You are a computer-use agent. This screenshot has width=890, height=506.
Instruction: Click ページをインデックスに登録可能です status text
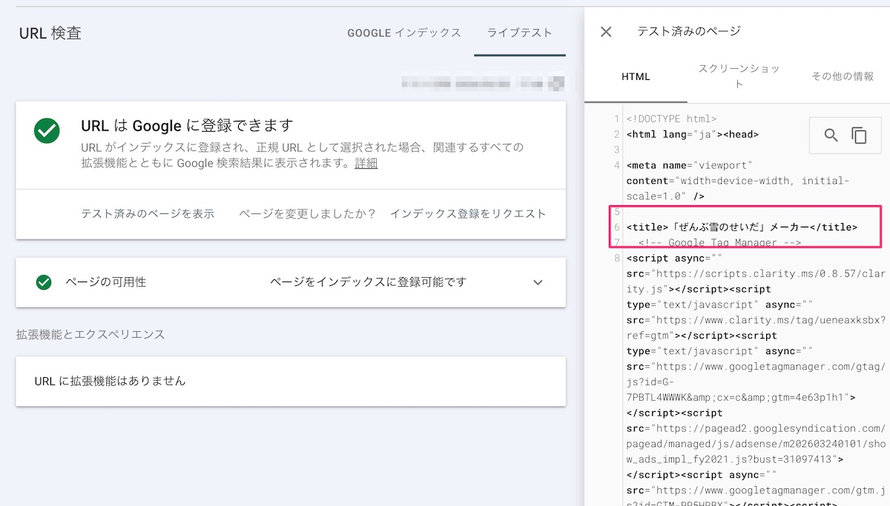[x=368, y=282]
